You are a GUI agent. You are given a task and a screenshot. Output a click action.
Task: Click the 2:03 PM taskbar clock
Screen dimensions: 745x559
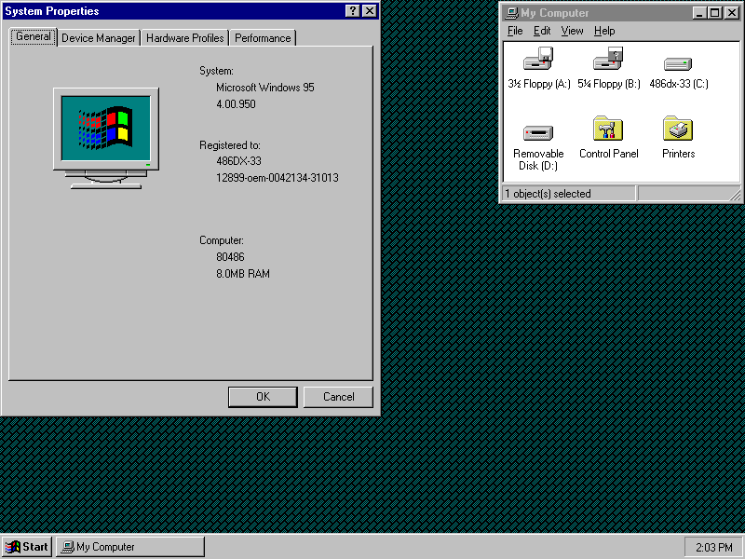click(x=713, y=547)
